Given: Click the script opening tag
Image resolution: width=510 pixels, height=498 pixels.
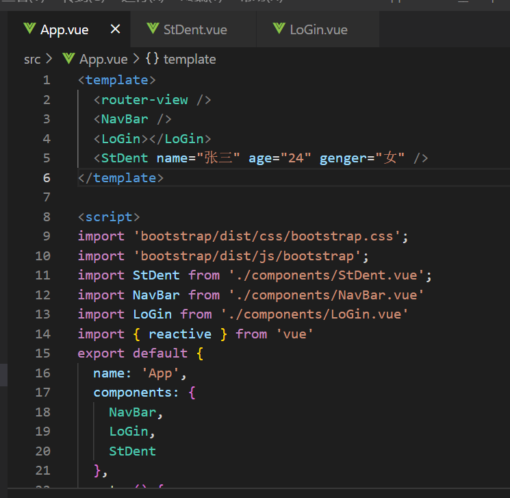Looking at the screenshot, I should tap(109, 217).
